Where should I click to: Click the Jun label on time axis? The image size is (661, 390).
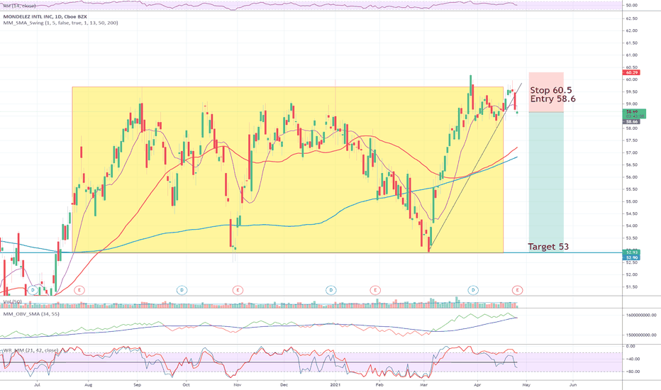tap(573, 385)
